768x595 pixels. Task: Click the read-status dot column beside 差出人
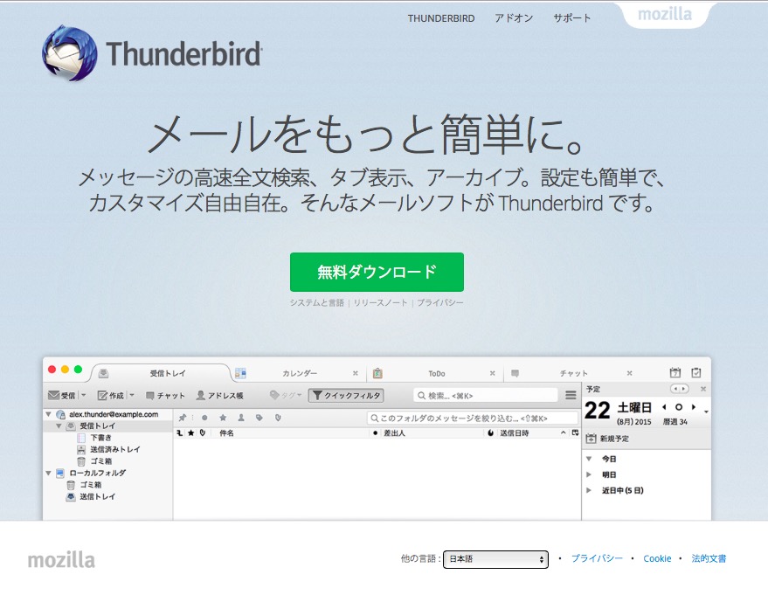[375, 432]
